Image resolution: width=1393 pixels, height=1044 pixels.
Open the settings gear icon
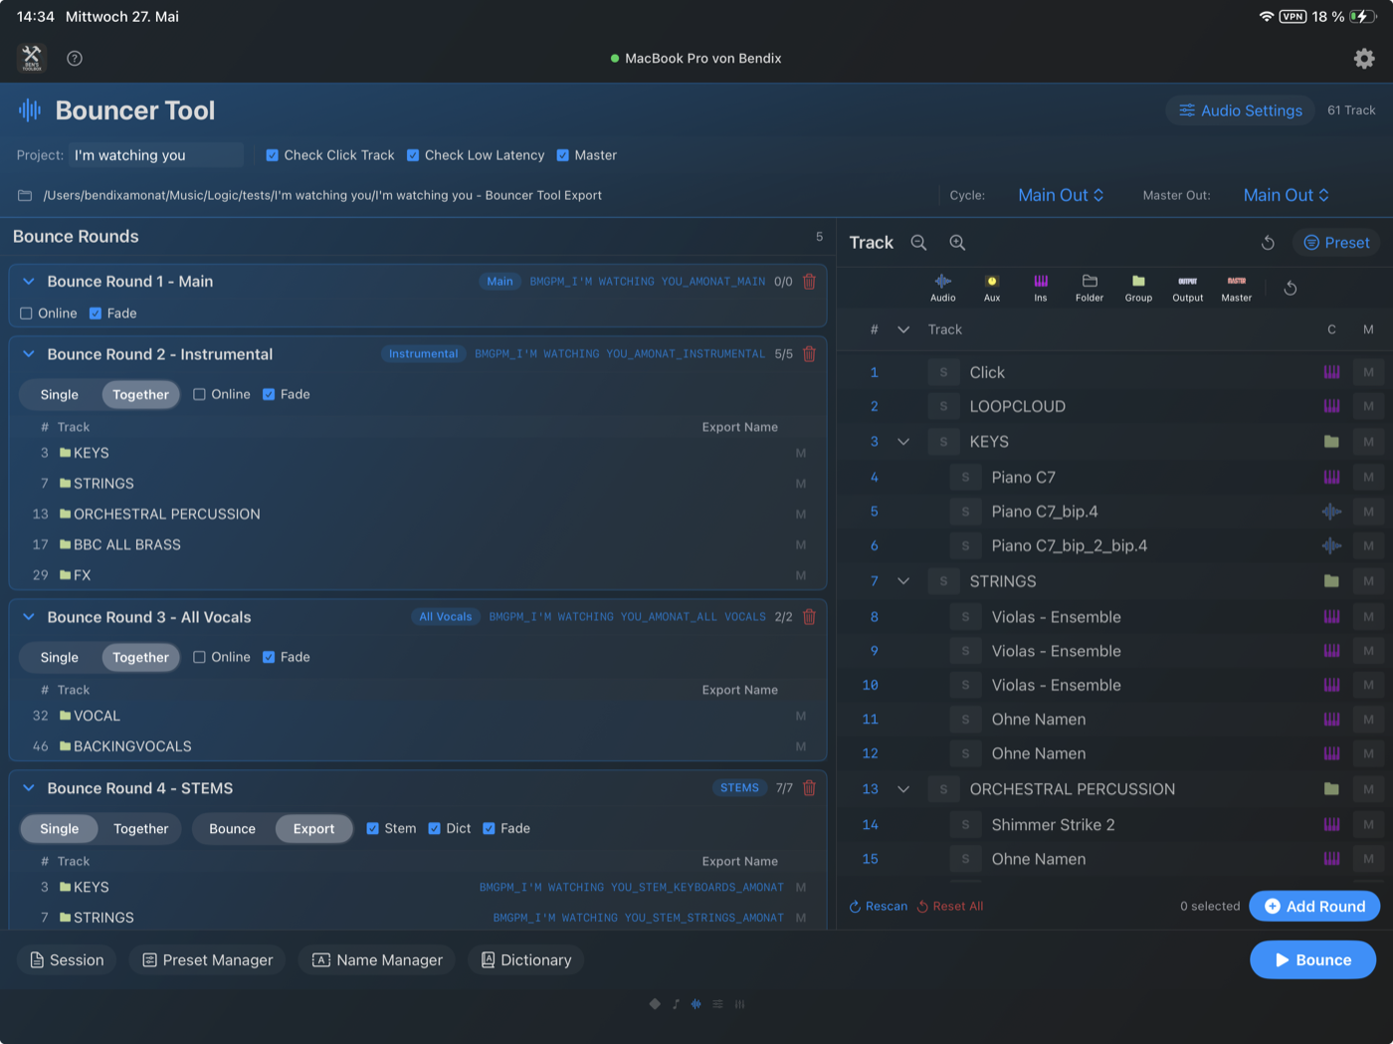(1364, 58)
